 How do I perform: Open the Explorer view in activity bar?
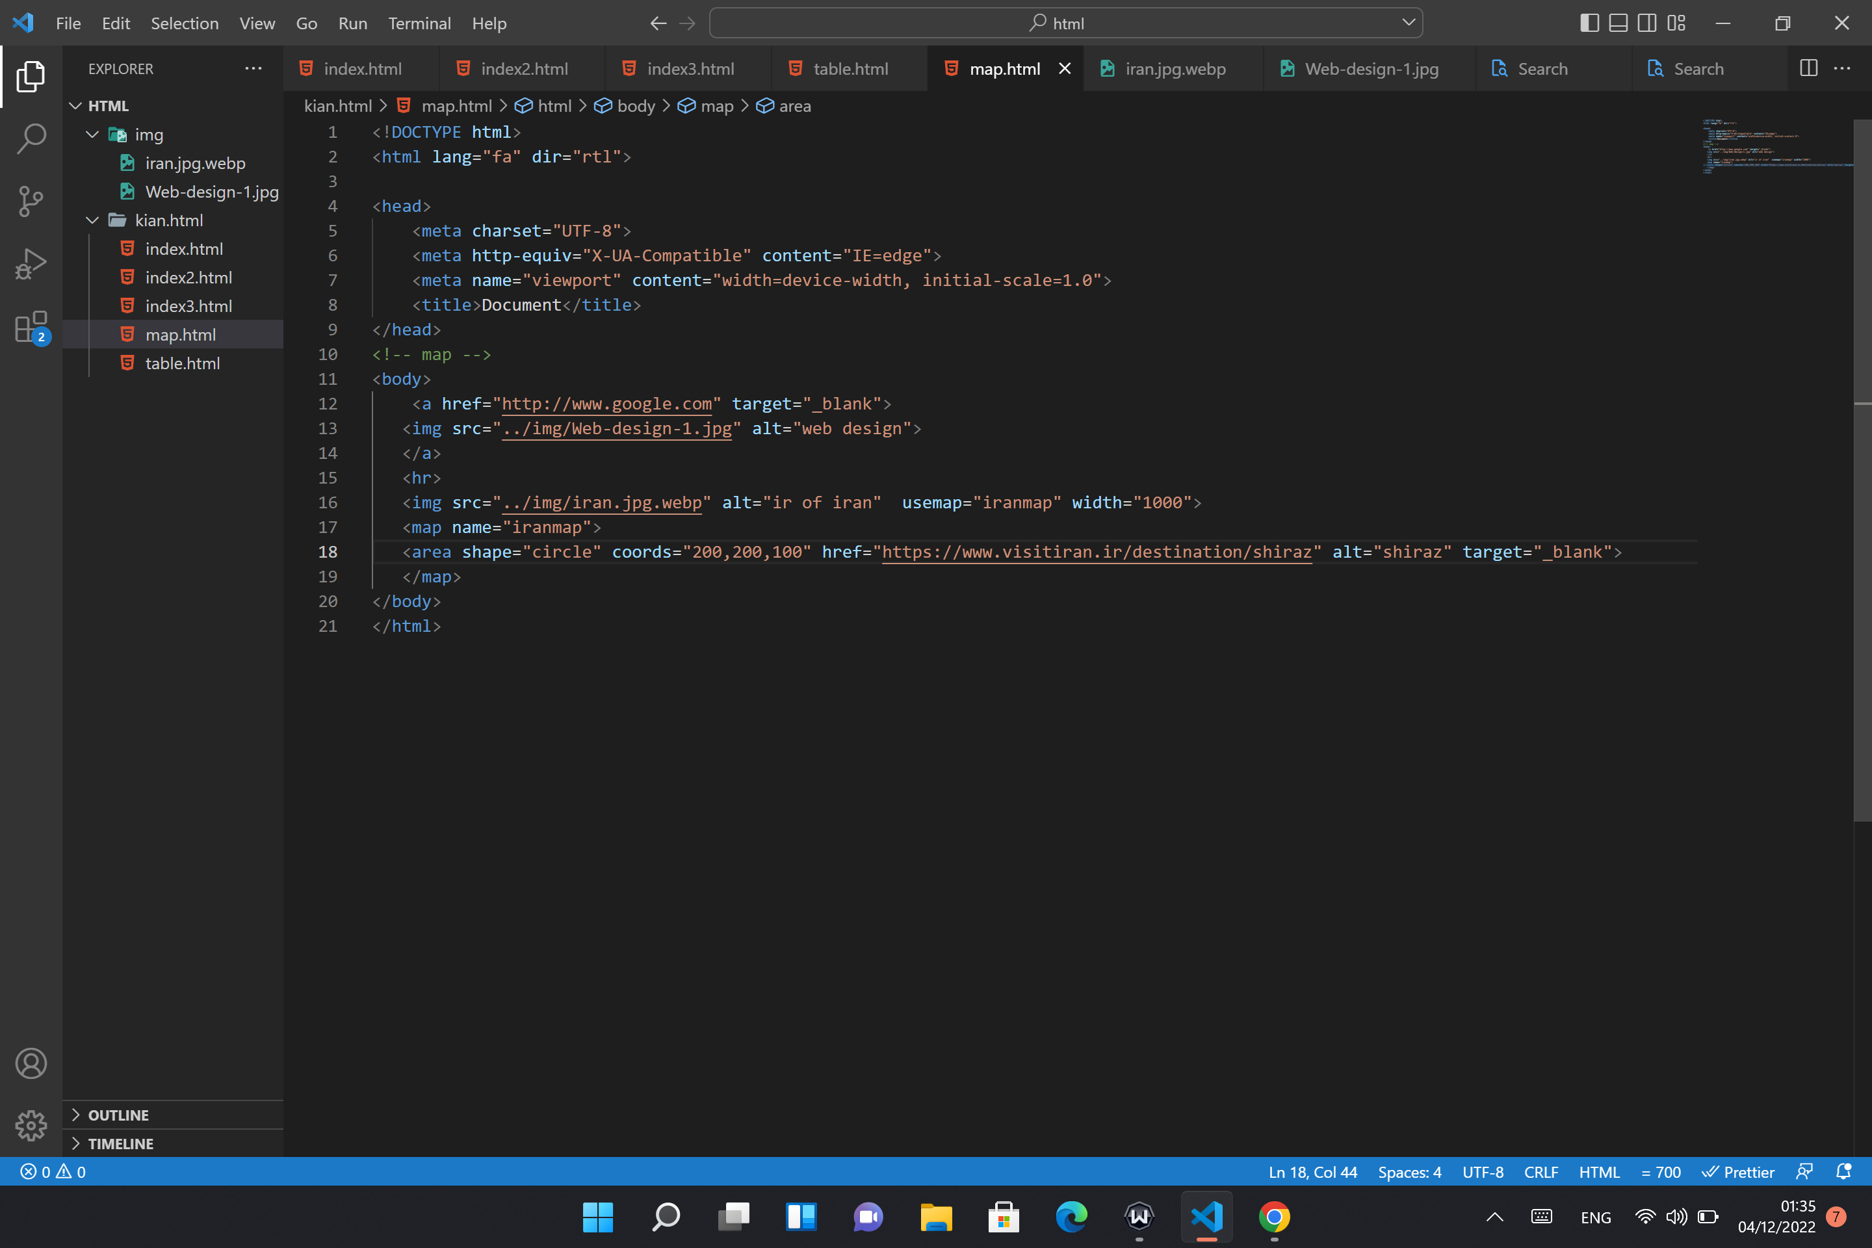31,77
